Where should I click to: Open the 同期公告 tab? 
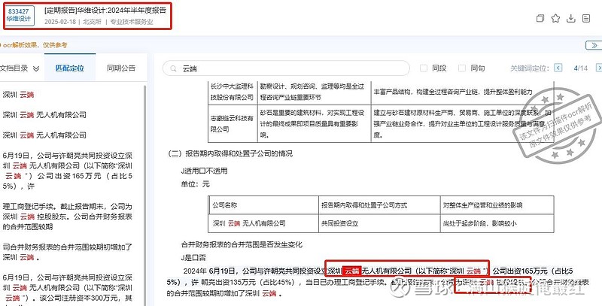pyautogui.click(x=121, y=68)
